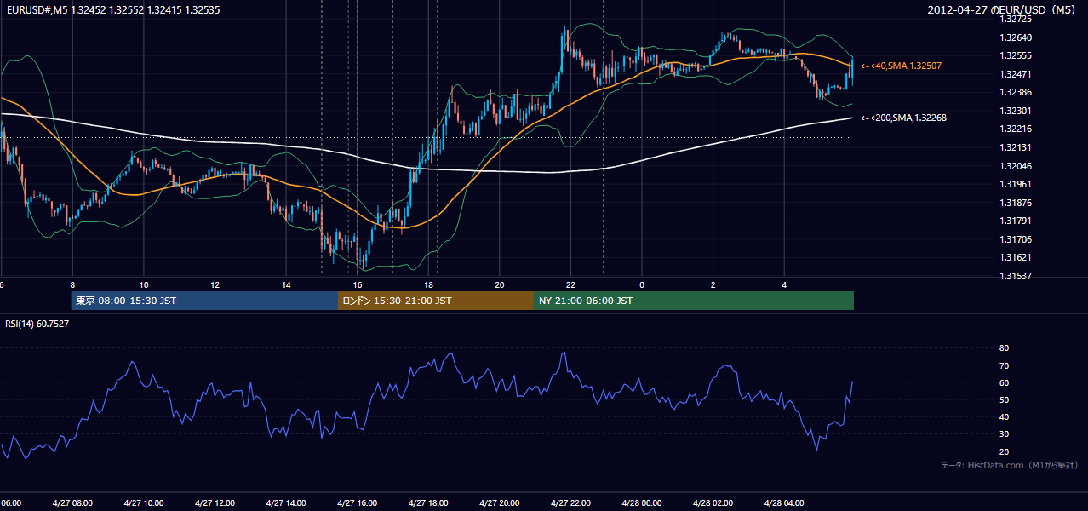This screenshot has height=511, width=1088.
Task: Click the RSI scale value 60
Action: (x=1004, y=382)
